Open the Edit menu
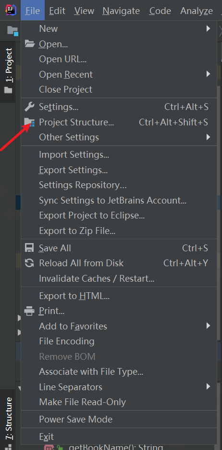The width and height of the screenshot is (222, 450). click(57, 11)
